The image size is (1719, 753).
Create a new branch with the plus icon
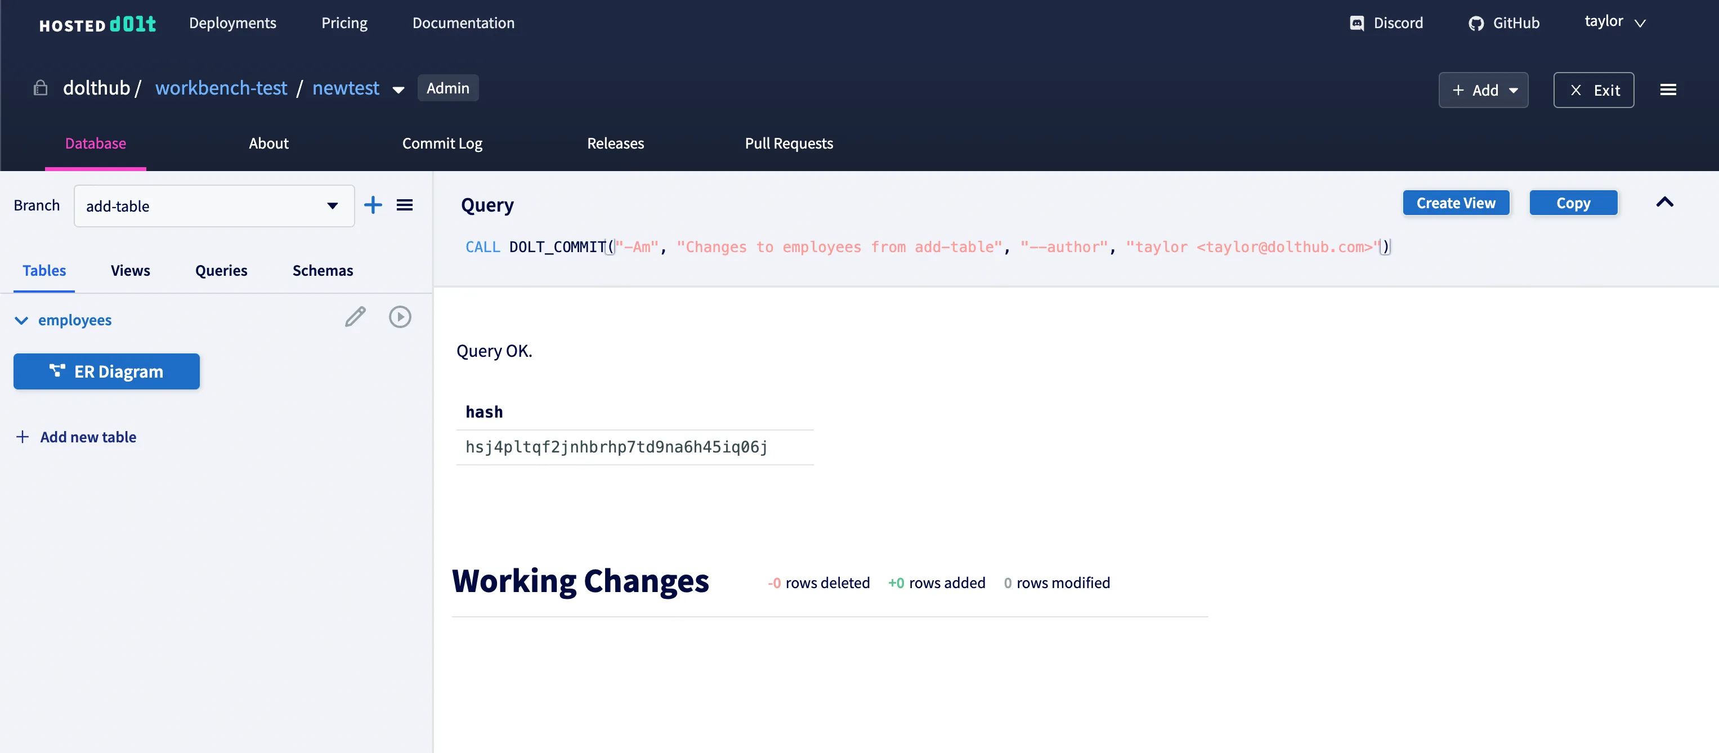click(373, 205)
